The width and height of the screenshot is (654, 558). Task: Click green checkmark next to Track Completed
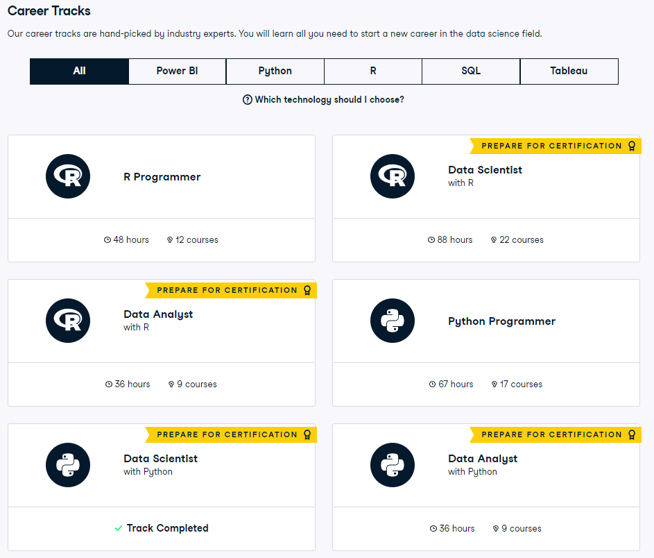119,528
